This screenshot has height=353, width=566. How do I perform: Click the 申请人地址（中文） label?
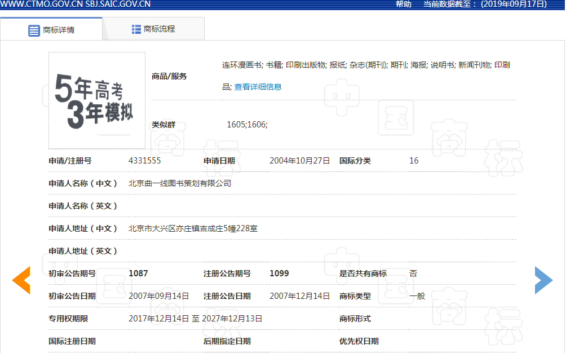(83, 228)
